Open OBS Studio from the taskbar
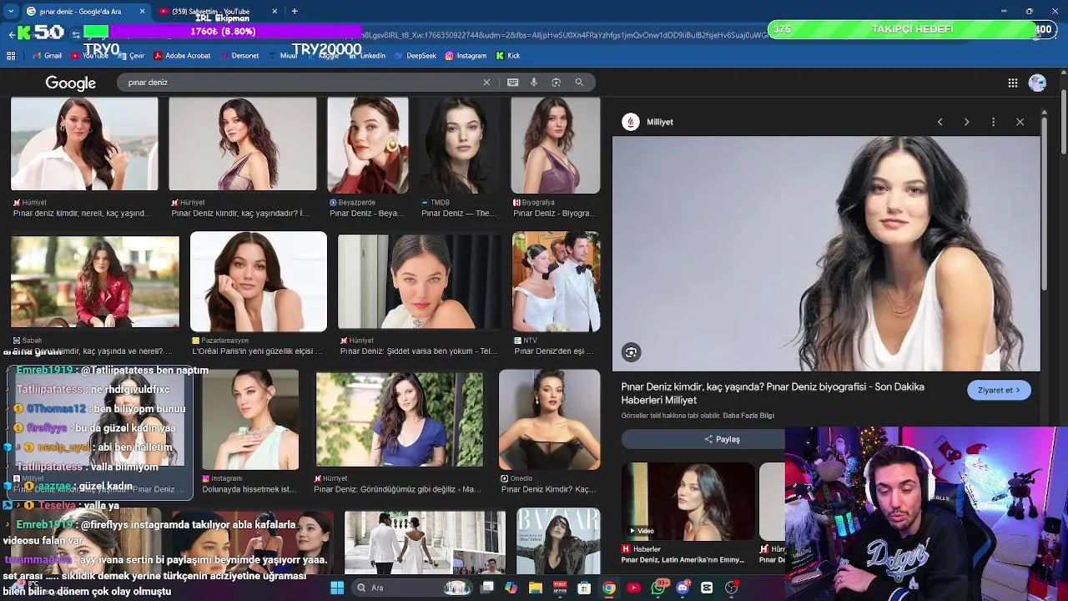 732,588
